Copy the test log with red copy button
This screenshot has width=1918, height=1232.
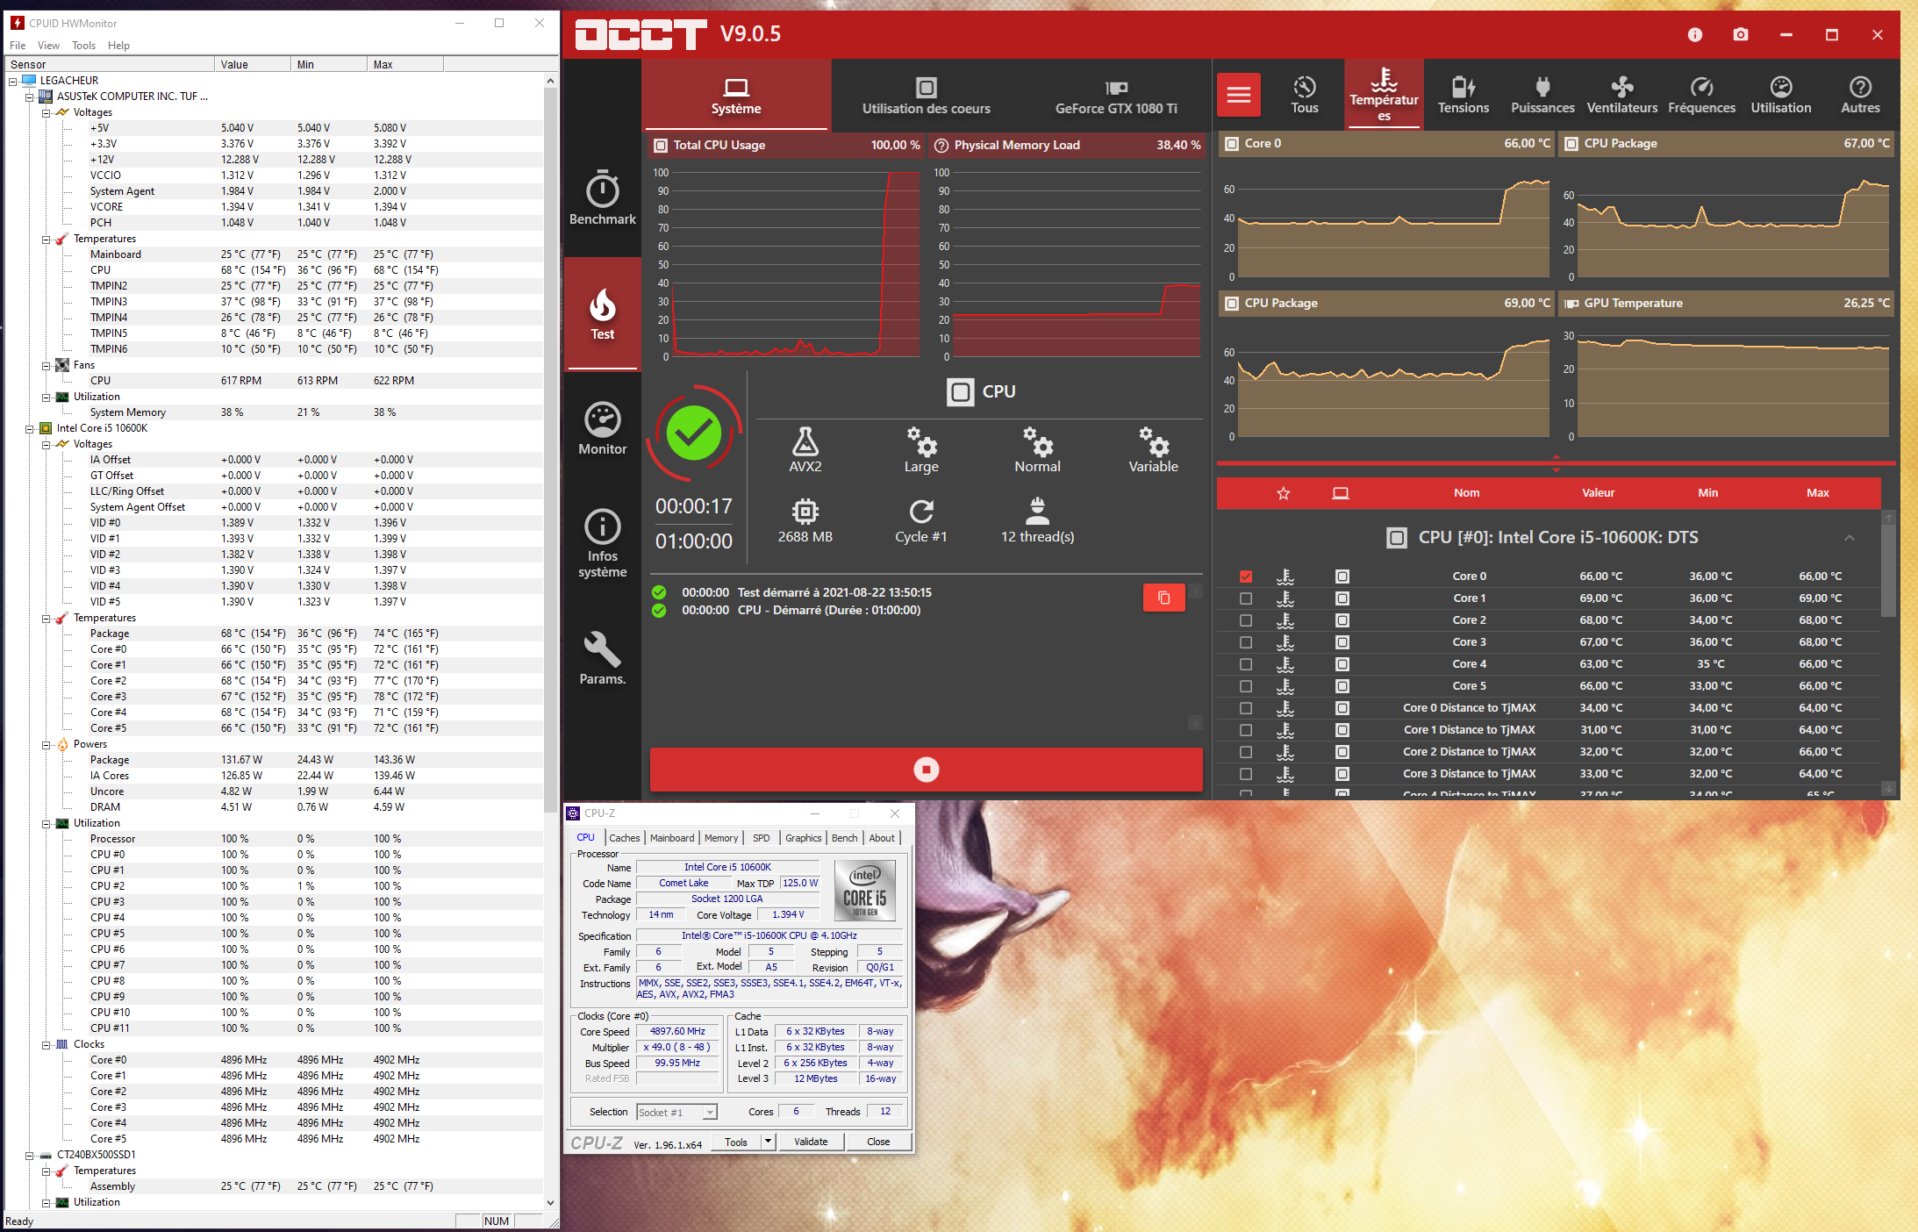(x=1163, y=598)
